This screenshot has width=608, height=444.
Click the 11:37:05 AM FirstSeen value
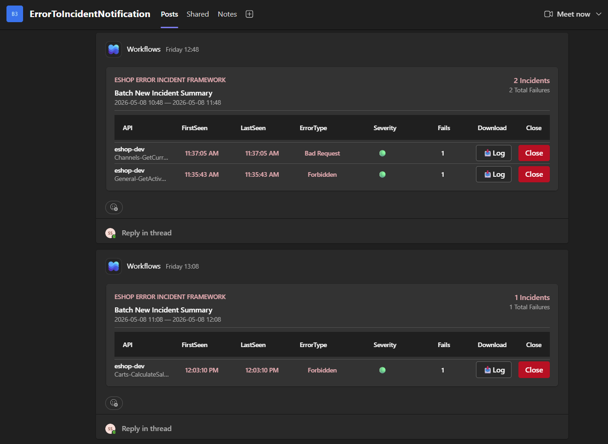click(202, 153)
